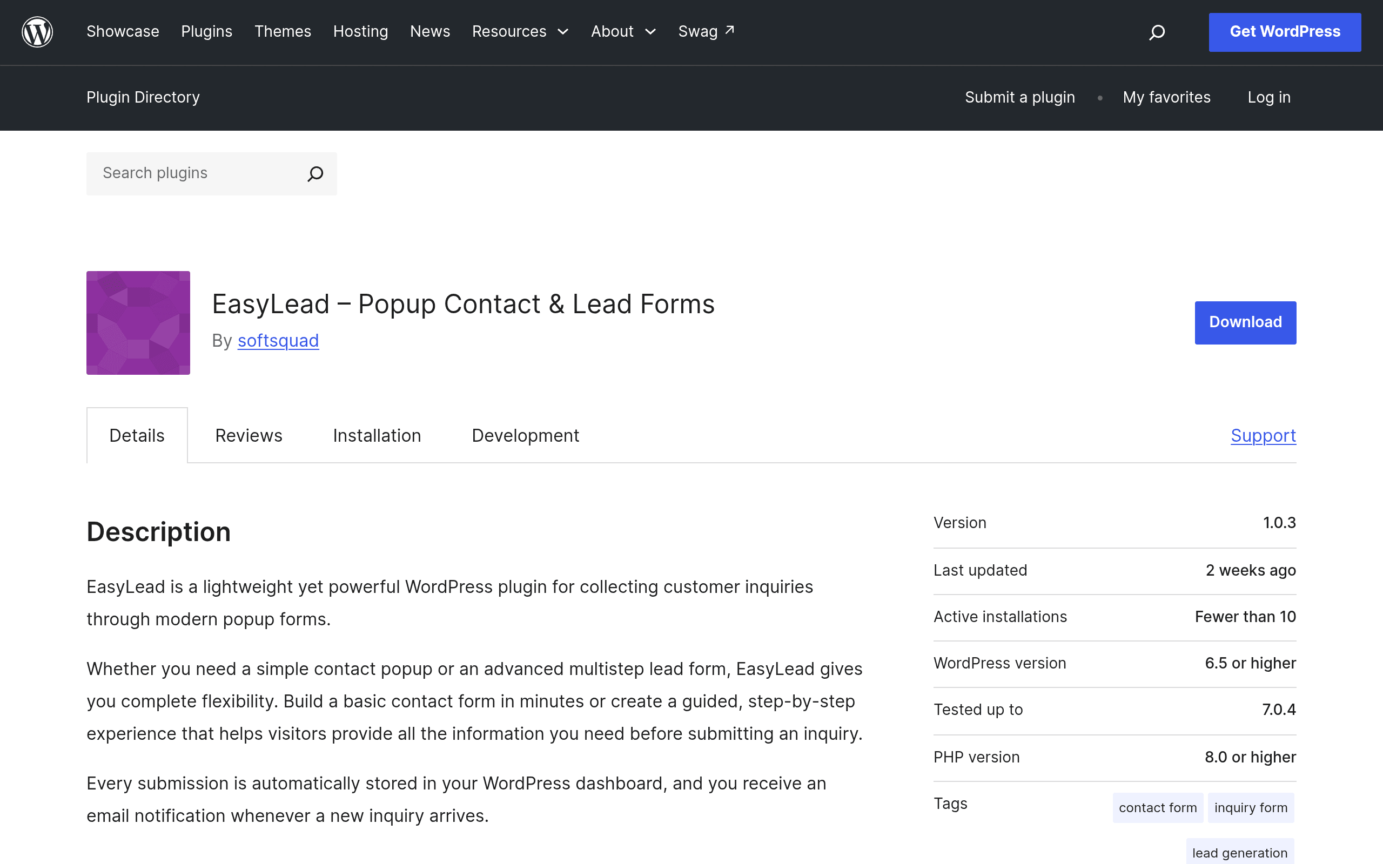Go to Plugin Directory
The height and width of the screenshot is (864, 1383).
tap(144, 97)
